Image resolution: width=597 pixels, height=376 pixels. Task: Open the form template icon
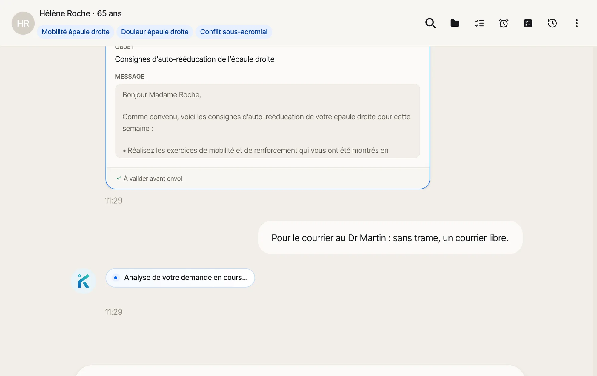(x=528, y=23)
